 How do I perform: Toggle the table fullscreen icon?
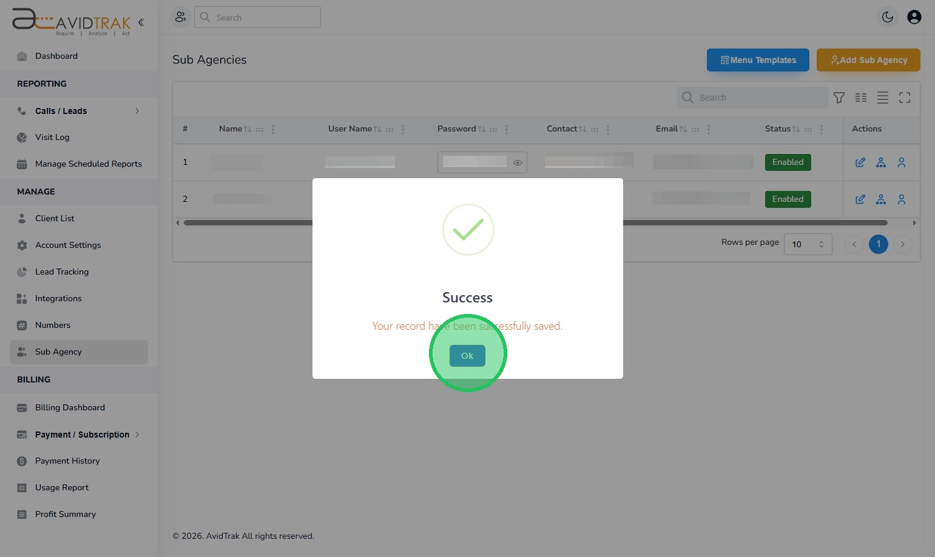click(905, 98)
